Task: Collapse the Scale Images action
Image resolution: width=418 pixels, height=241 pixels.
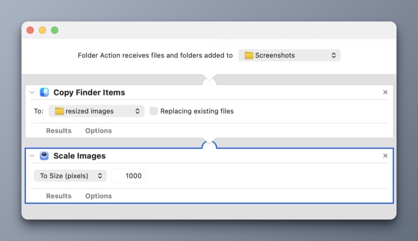Action: (32, 156)
